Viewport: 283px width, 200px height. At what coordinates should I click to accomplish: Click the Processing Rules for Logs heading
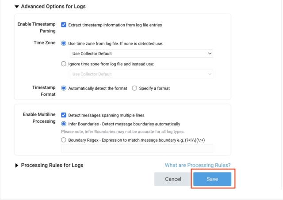(52, 165)
